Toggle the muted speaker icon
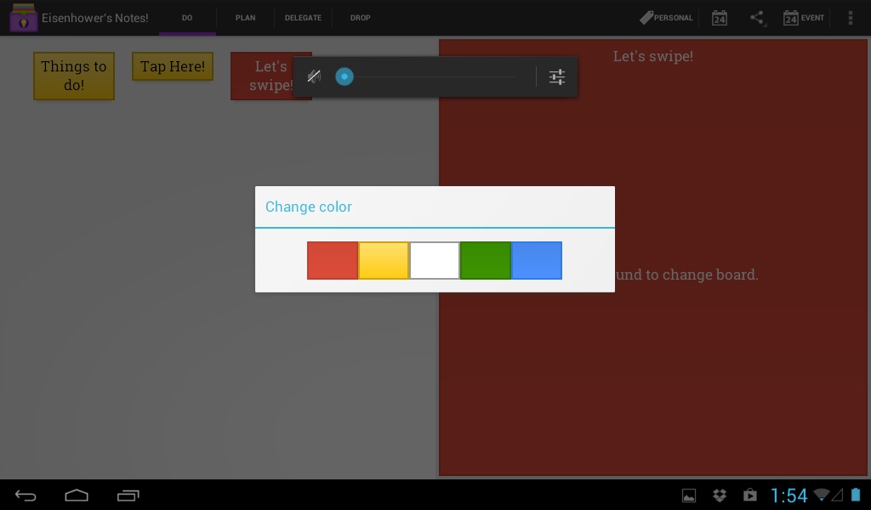The image size is (871, 510). click(315, 76)
